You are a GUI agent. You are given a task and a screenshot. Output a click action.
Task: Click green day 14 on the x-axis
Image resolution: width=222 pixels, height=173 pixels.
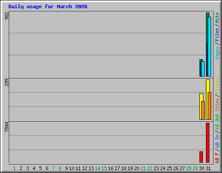coord(98,168)
